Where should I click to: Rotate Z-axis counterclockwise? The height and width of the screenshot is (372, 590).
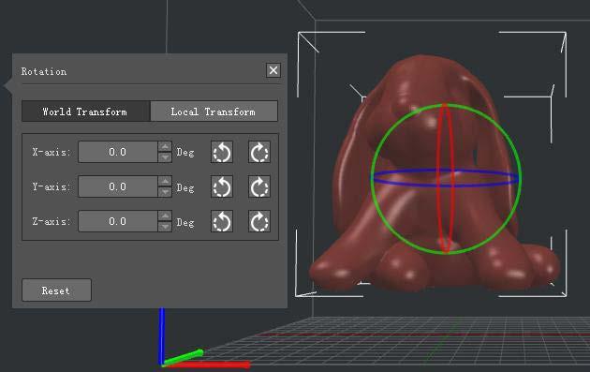point(222,221)
